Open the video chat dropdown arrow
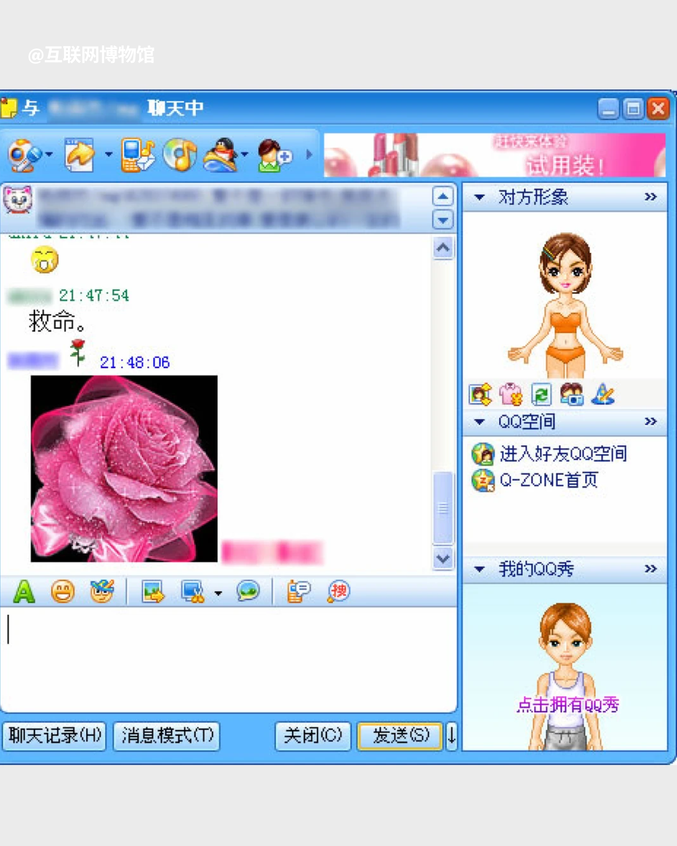Screen dimensions: 677x846 (x=49, y=154)
